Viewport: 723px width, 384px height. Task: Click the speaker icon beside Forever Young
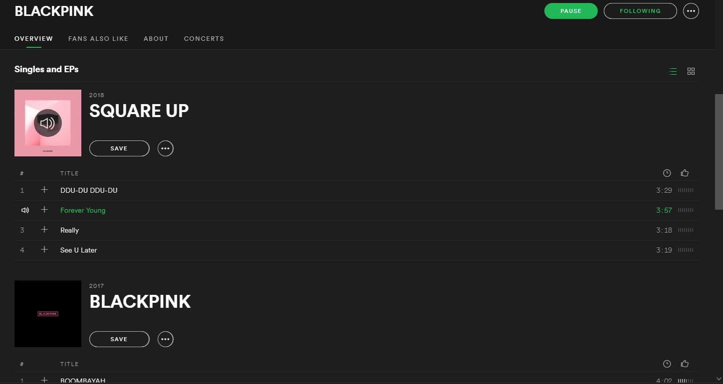click(25, 210)
